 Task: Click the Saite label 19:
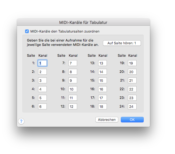[x=122, y=63]
